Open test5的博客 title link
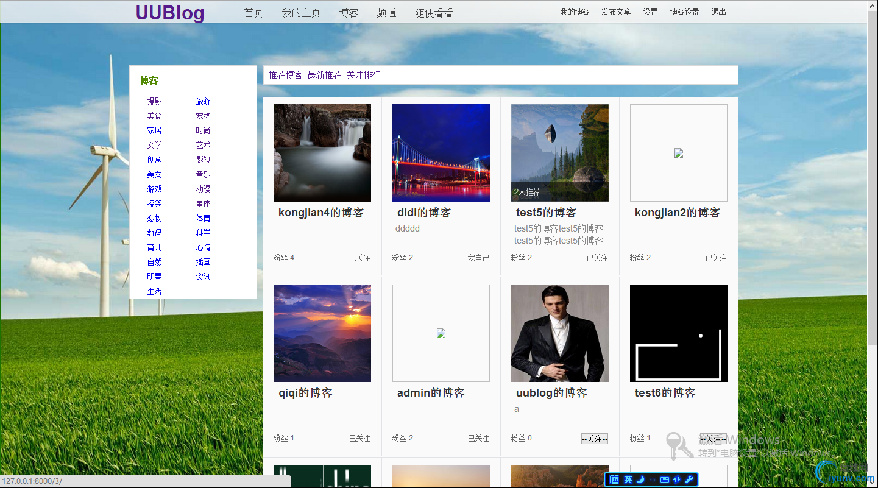 click(546, 213)
